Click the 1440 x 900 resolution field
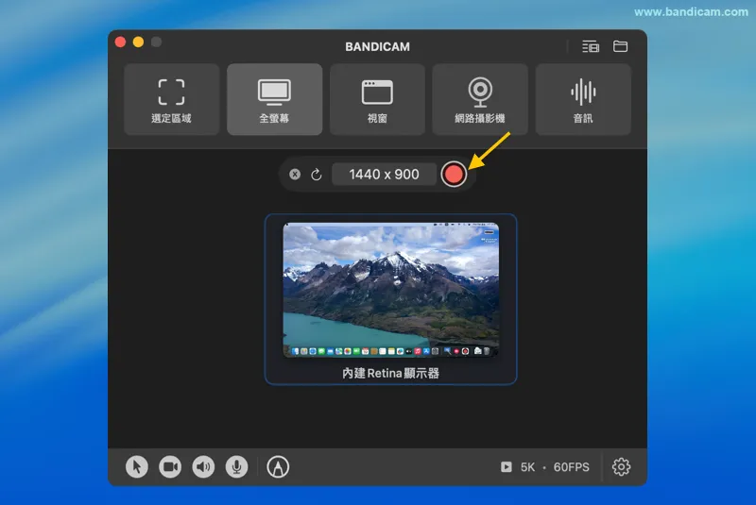 tap(384, 175)
